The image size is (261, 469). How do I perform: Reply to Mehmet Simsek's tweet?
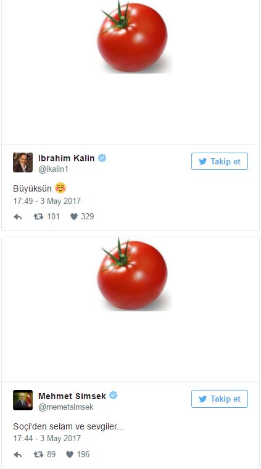tap(18, 455)
